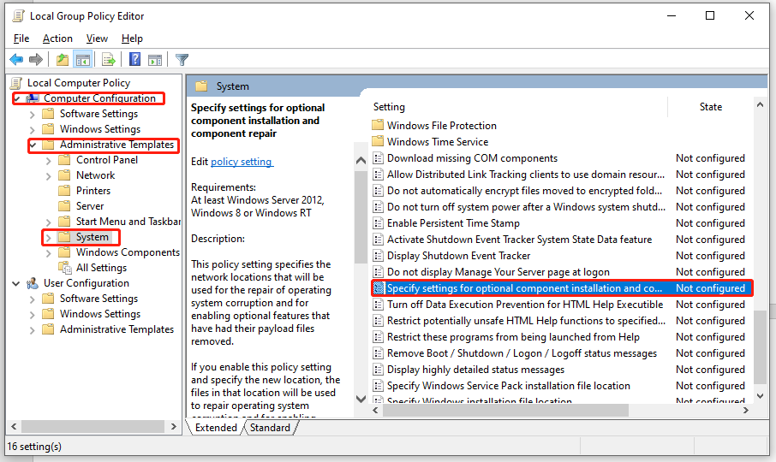Select Administrative Templates under User Configuration
This screenshot has width=776, height=462.
(x=116, y=329)
